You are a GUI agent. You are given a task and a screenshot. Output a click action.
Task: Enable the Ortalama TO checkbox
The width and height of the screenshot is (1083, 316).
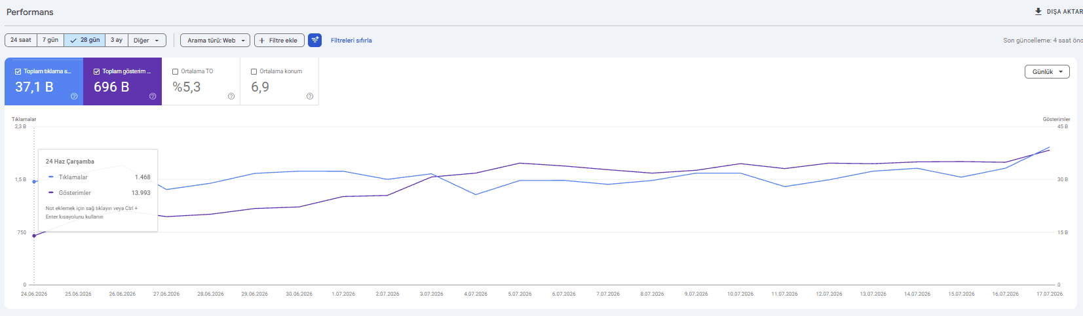176,71
